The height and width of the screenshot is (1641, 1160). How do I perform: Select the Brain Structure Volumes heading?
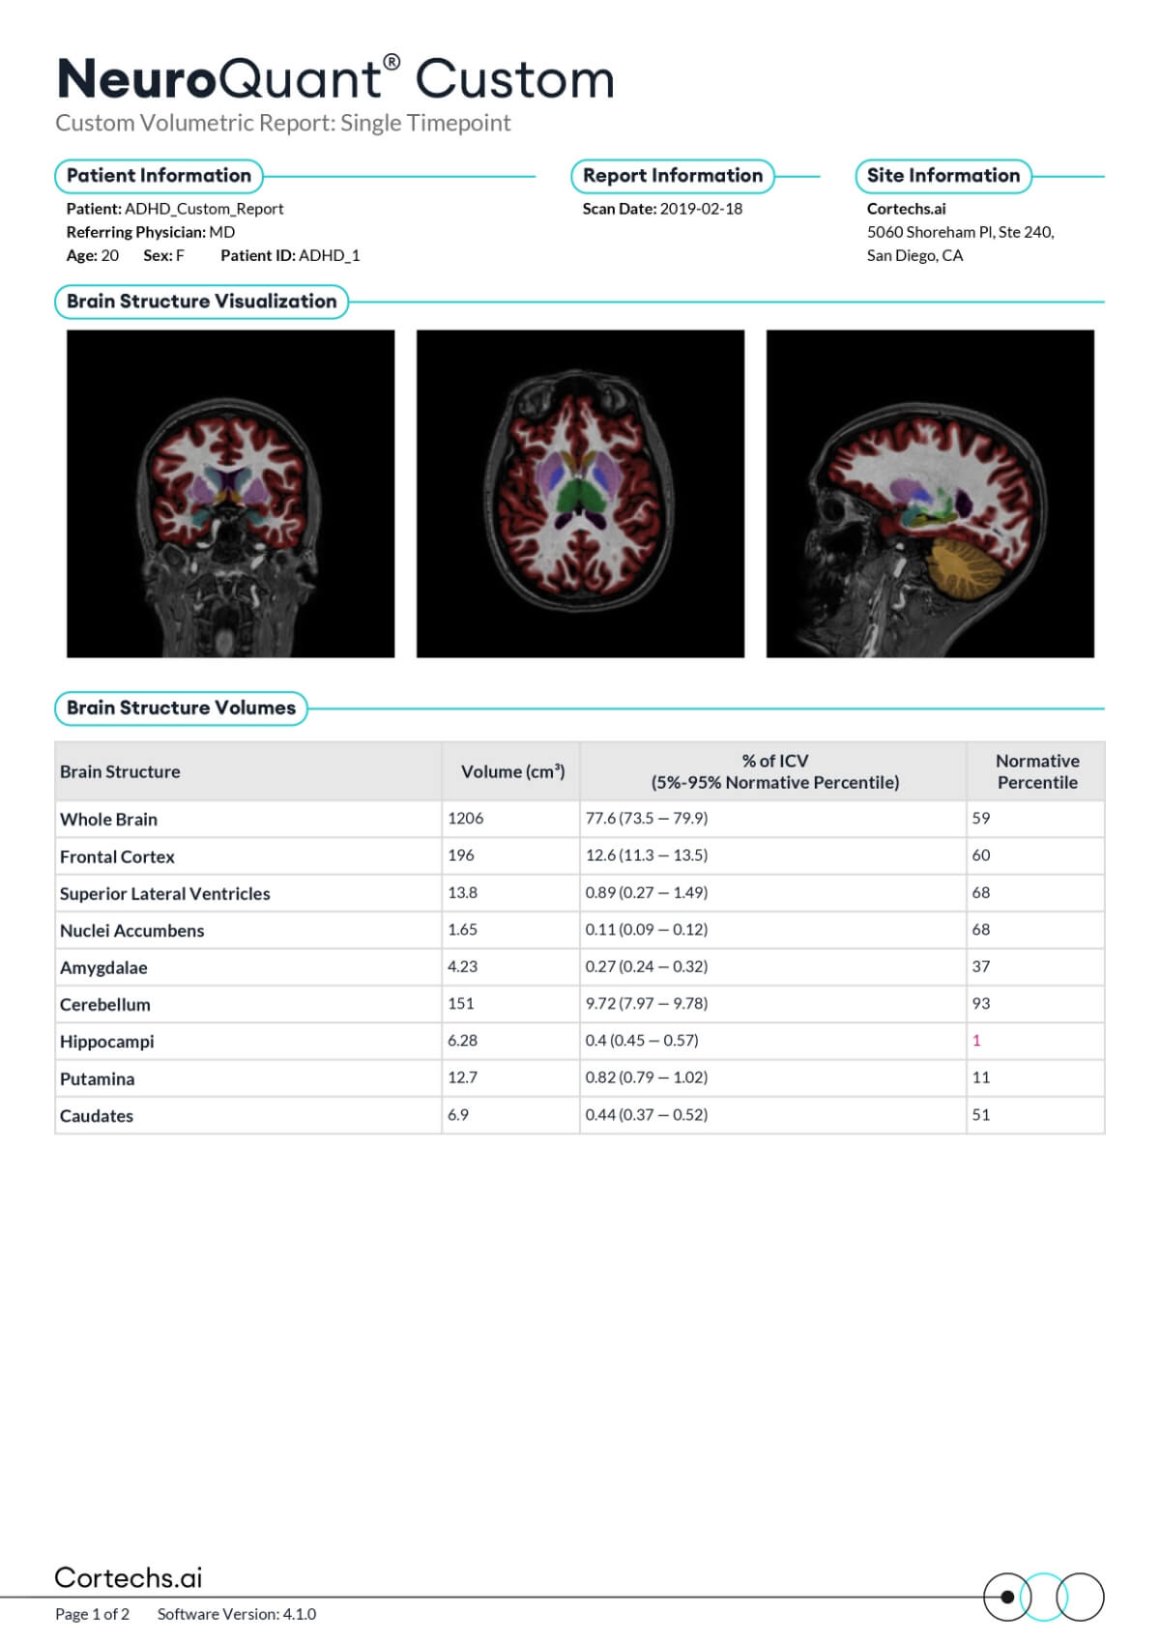(x=181, y=708)
